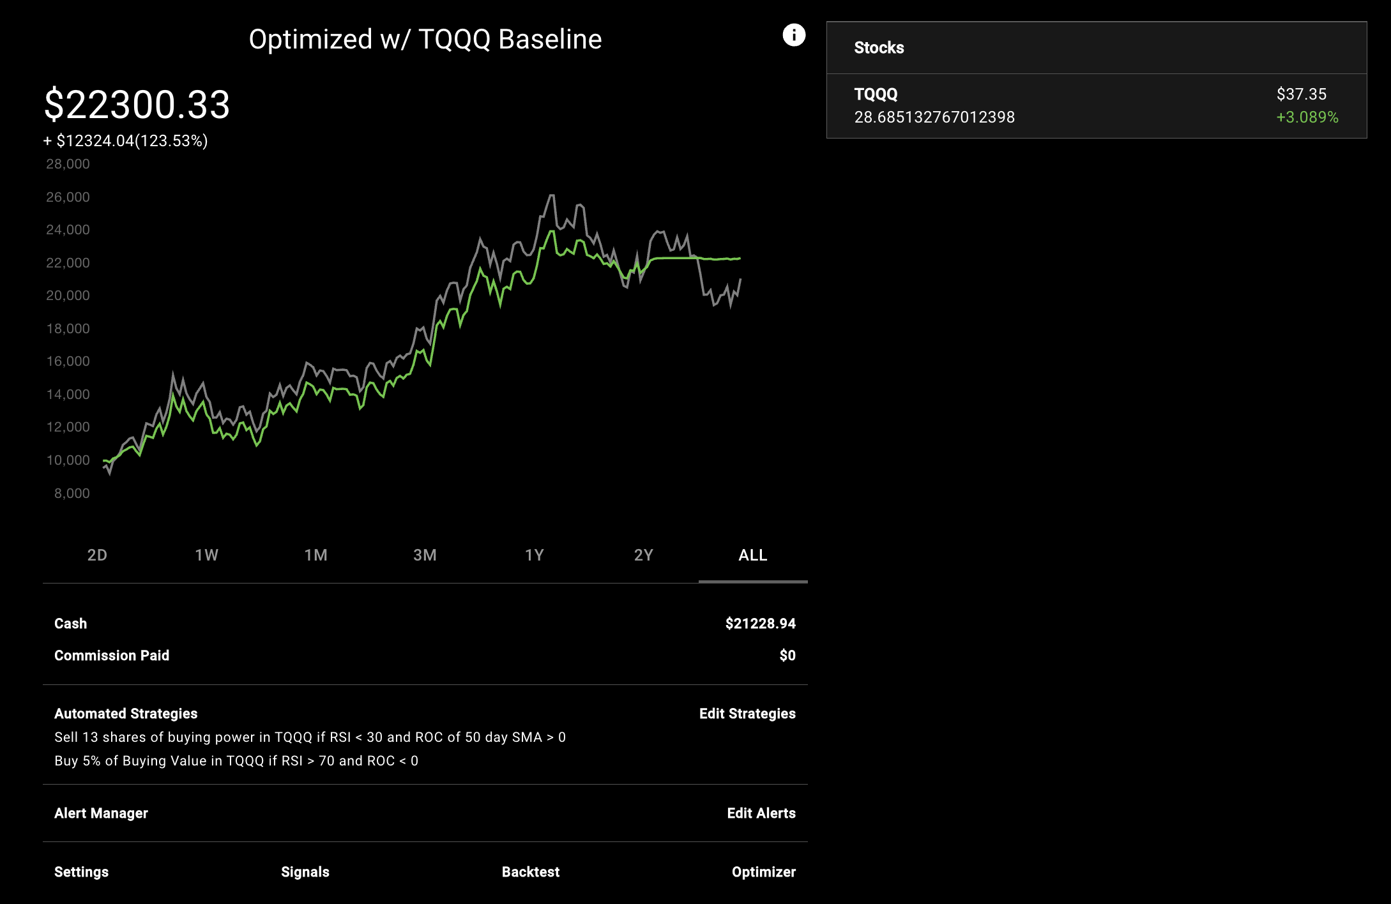Show the 2Y chart range
The height and width of the screenshot is (904, 1391).
pos(644,555)
